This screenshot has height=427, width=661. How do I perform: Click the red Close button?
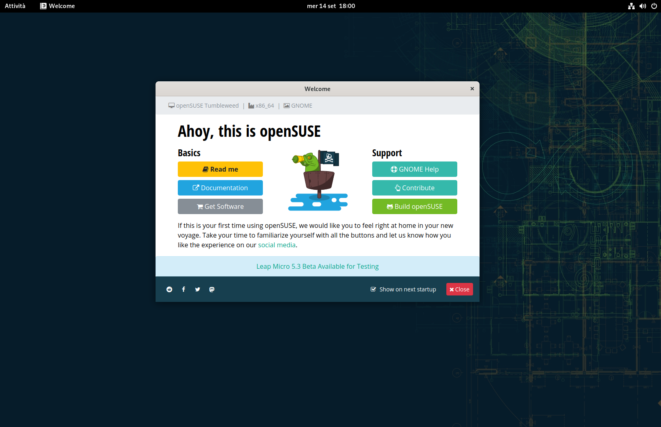click(460, 289)
